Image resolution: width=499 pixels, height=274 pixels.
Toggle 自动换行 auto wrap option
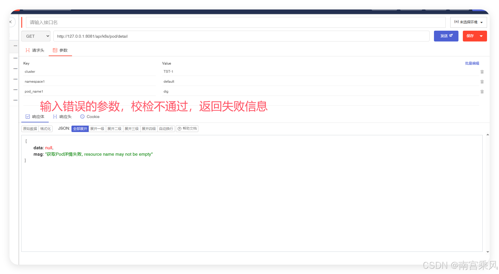click(166, 129)
